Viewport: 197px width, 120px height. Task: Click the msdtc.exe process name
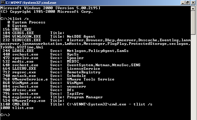point(23,61)
